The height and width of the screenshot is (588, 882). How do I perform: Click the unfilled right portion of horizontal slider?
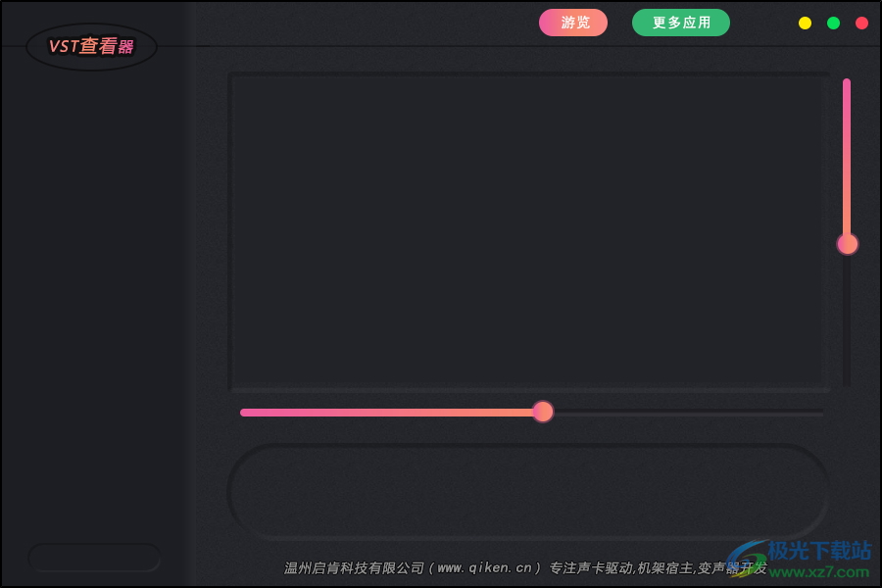click(686, 412)
